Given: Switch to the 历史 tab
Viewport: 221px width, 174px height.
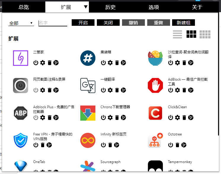Looking at the screenshot, I should 110,7.
